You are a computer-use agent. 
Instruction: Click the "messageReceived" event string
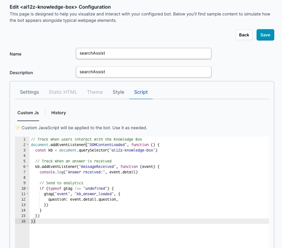[97, 167]
